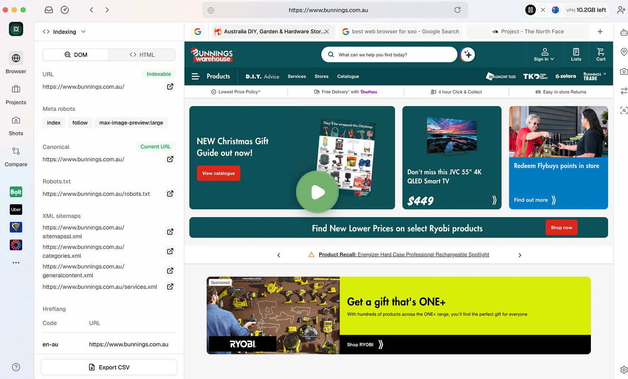Play the green video play button
The width and height of the screenshot is (628, 379).
(x=317, y=192)
